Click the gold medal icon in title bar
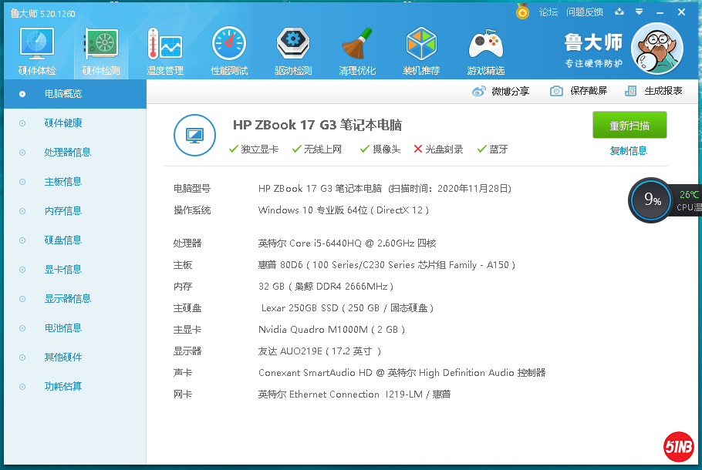This screenshot has width=702, height=470. [523, 12]
